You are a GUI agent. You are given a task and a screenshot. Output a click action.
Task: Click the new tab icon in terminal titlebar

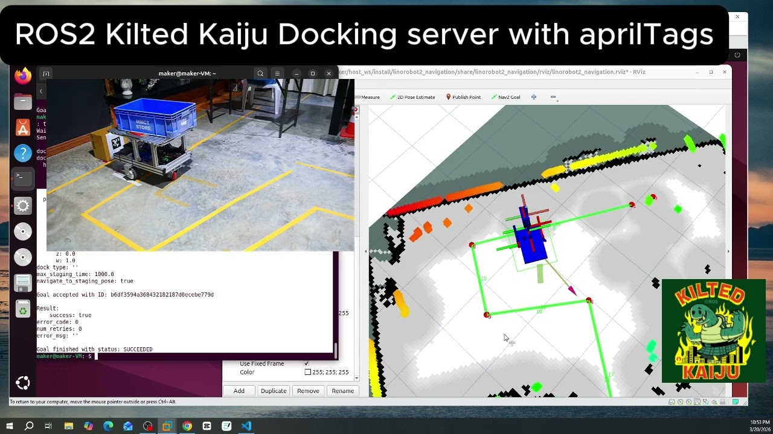click(x=45, y=74)
